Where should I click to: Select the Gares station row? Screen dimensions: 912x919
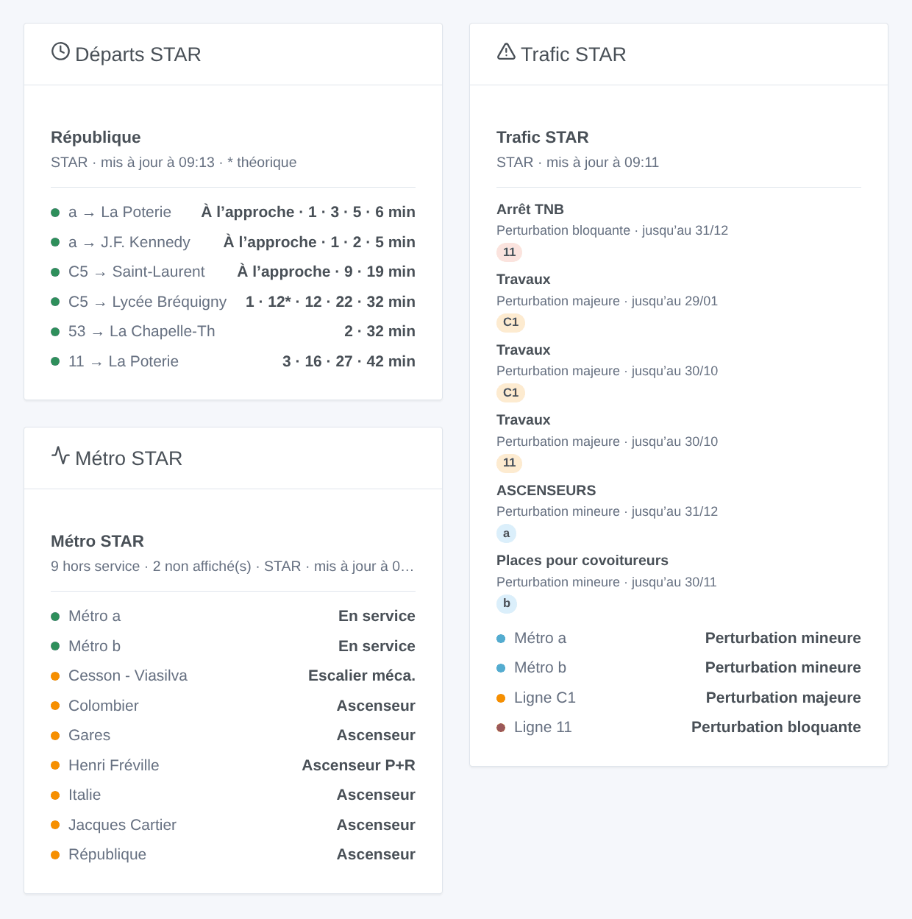tap(233, 736)
